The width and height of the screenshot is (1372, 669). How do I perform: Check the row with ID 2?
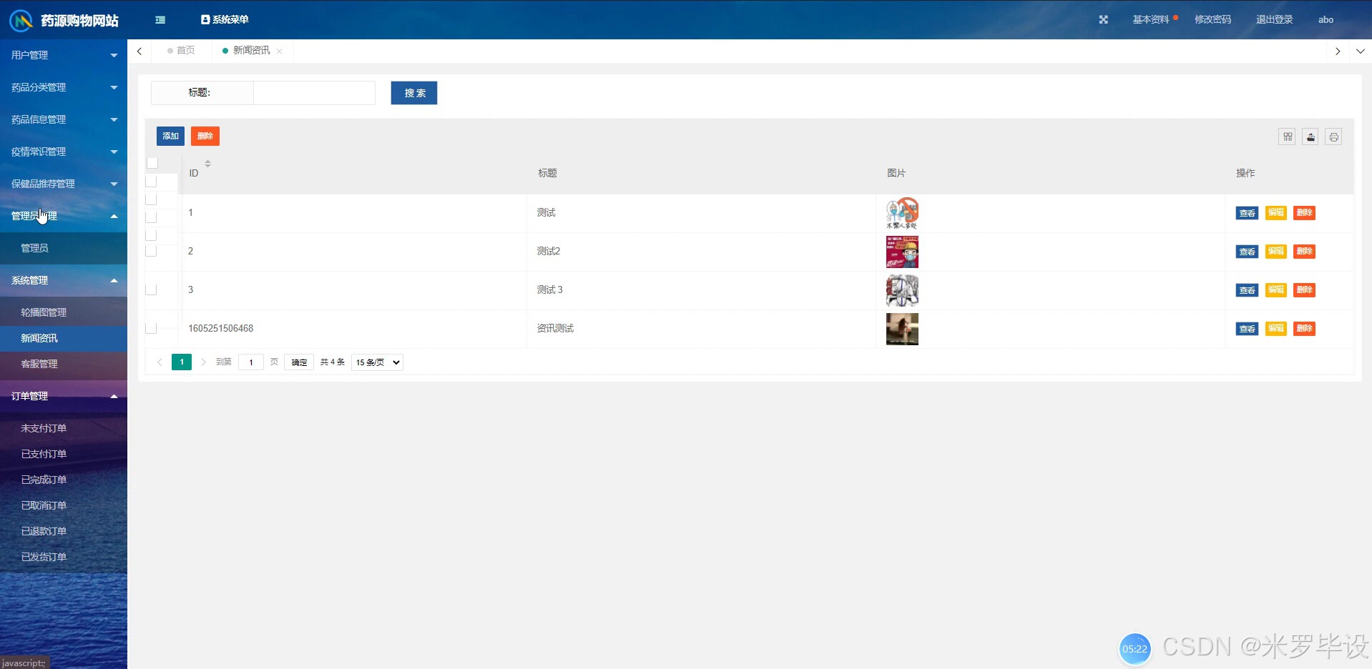tap(151, 251)
